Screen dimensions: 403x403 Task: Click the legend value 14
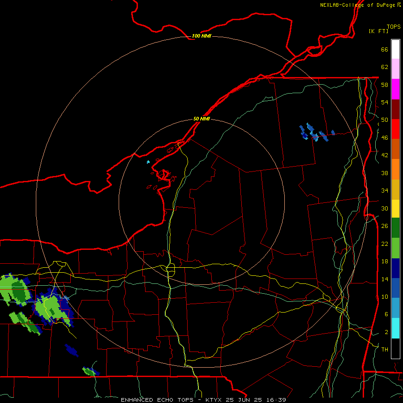[x=385, y=279]
